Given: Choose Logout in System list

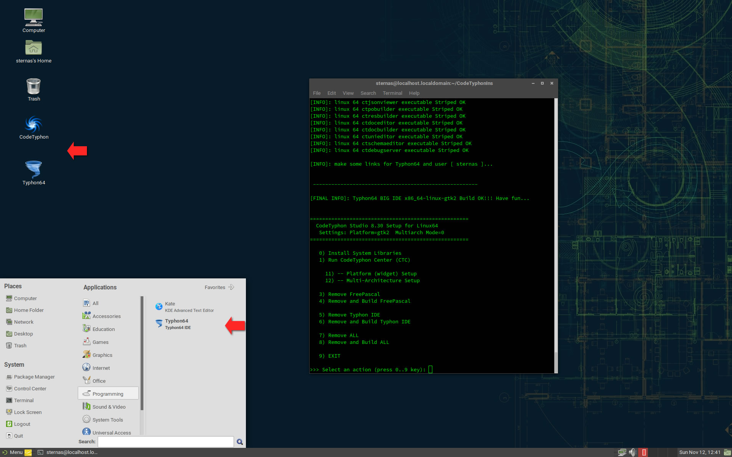Looking at the screenshot, I should (x=18, y=424).
